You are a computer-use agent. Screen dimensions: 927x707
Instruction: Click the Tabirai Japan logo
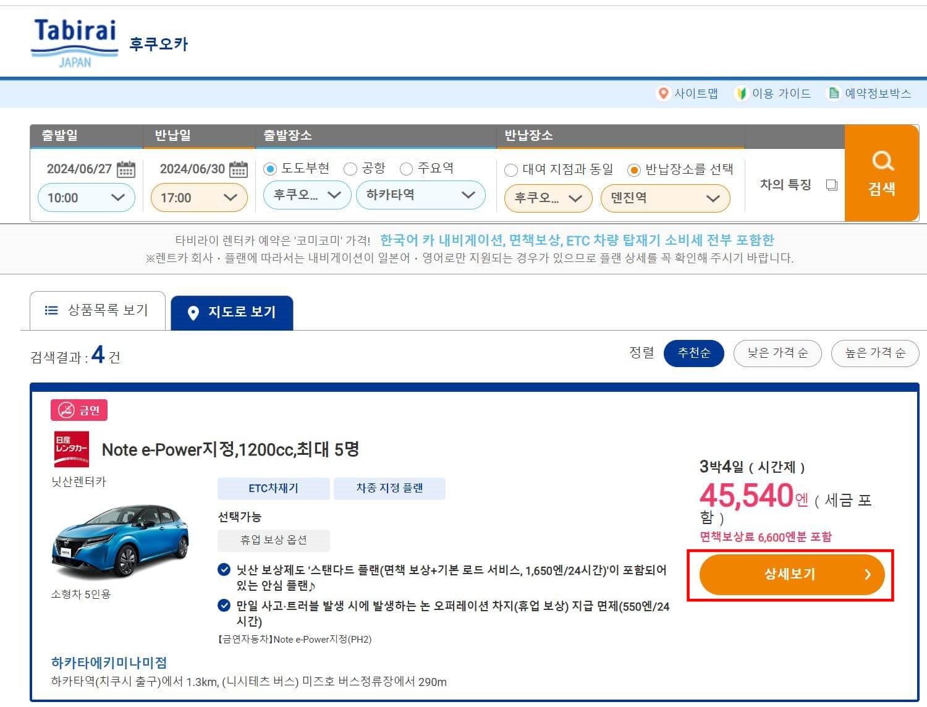tap(75, 43)
